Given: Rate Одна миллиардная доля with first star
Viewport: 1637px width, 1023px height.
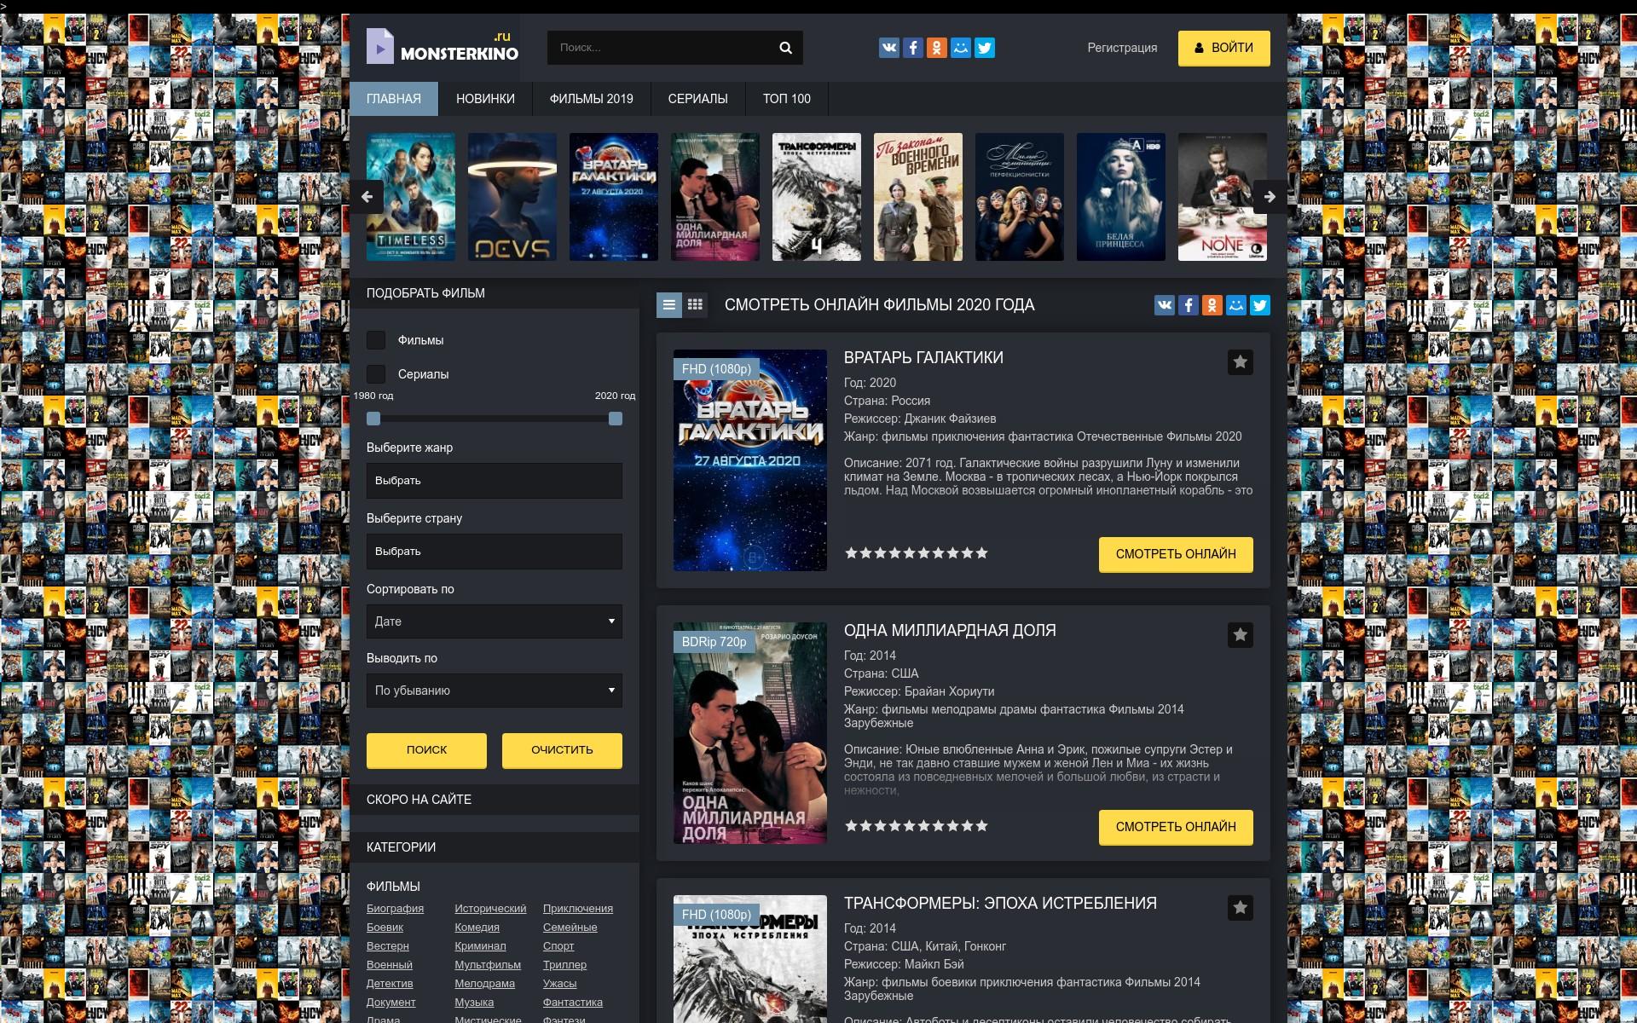Looking at the screenshot, I should tap(851, 825).
